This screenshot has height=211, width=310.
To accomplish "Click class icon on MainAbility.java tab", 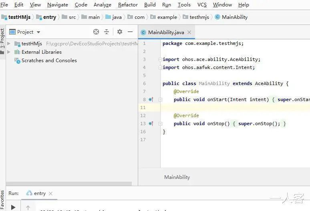I will pyautogui.click(x=143, y=32).
